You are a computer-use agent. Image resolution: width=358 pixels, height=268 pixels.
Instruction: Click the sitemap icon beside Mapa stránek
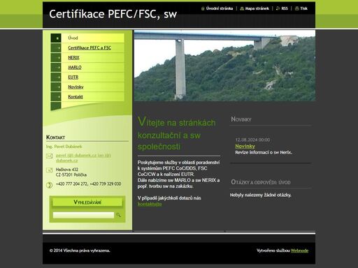click(x=242, y=8)
